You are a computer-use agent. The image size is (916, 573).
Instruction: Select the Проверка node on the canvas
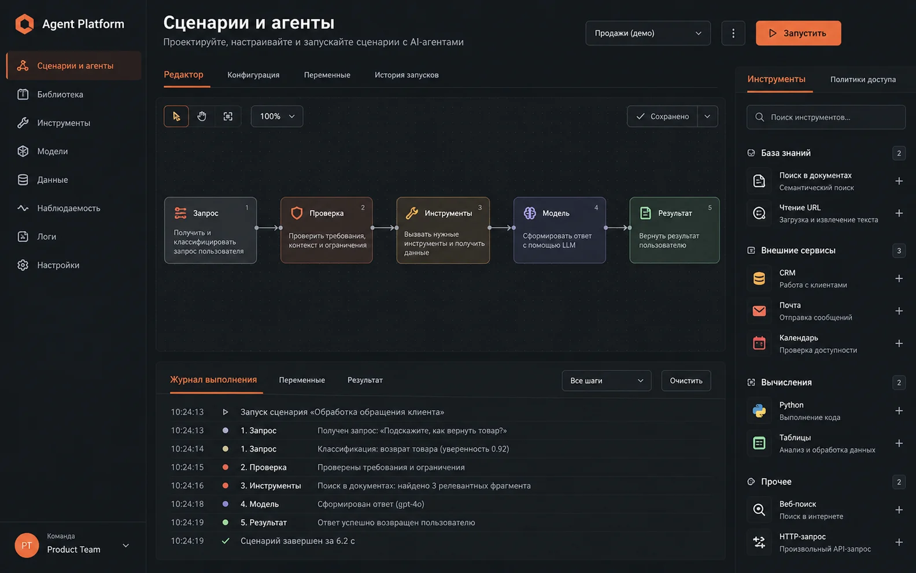point(327,230)
